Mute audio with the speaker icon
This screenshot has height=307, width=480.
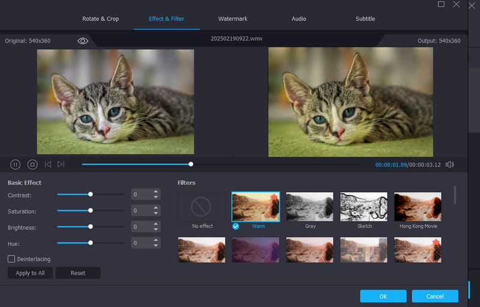pyautogui.click(x=449, y=165)
